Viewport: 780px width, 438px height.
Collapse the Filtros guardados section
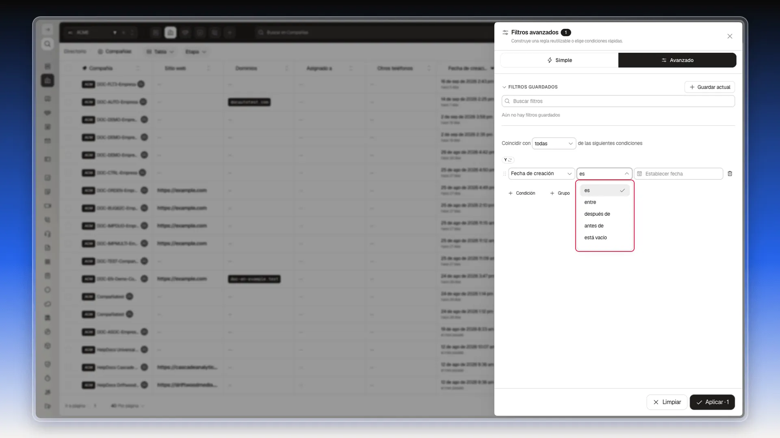pyautogui.click(x=504, y=87)
